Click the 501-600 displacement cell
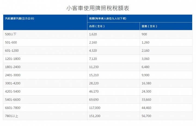This screenshot has width=196, height=126. tap(12, 42)
